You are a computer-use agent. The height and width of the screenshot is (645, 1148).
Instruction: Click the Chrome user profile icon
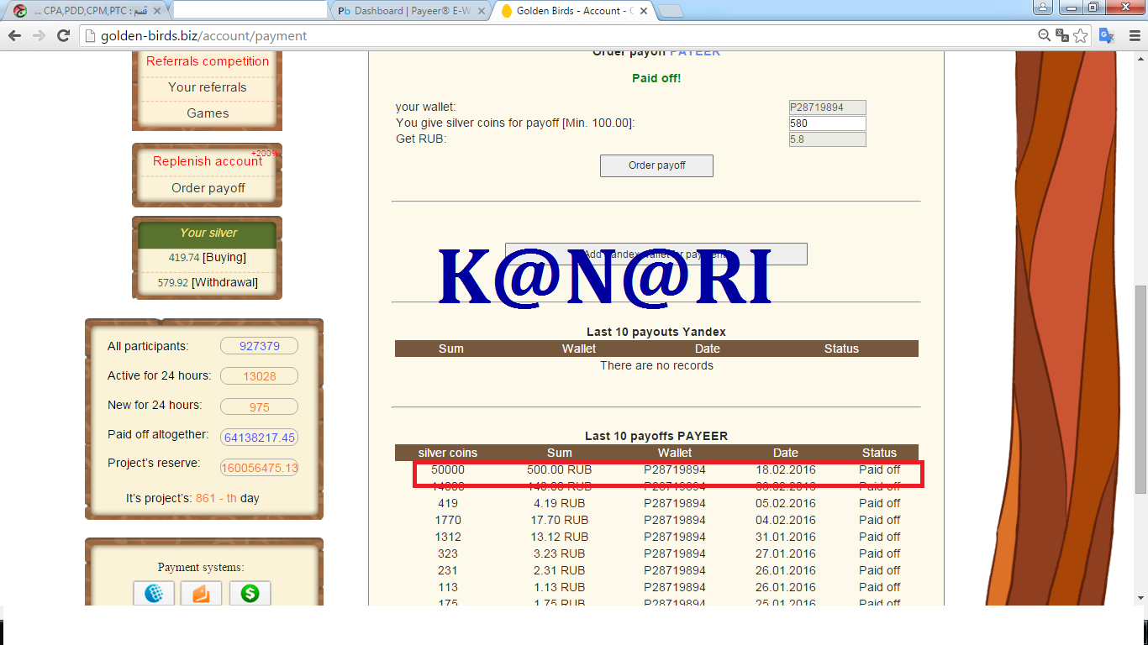tap(1043, 8)
